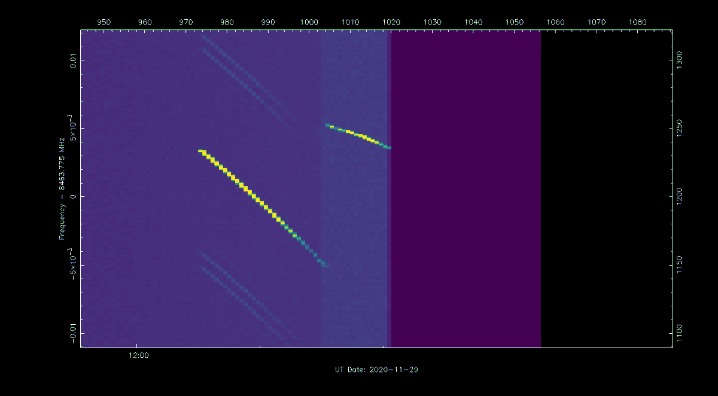Click the 1080 tick label on top axis
Viewport: 718px width, 396px height.
click(638, 22)
